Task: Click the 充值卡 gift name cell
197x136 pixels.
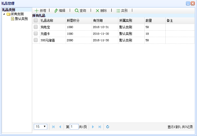Action: coord(53,34)
